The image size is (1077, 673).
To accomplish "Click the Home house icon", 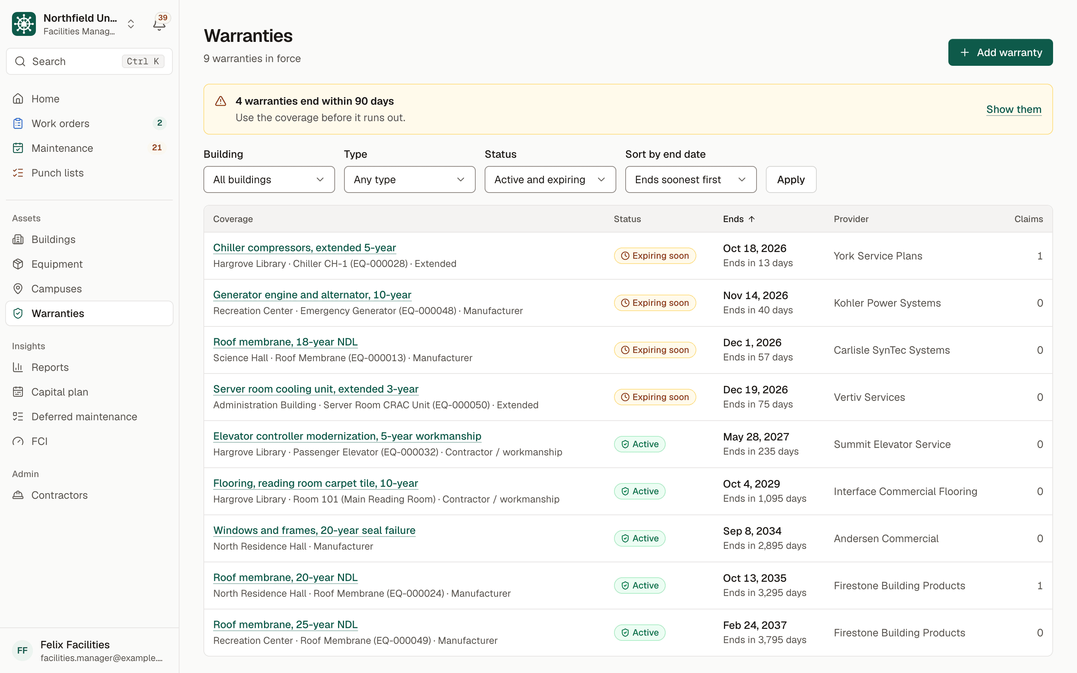I will pyautogui.click(x=18, y=99).
